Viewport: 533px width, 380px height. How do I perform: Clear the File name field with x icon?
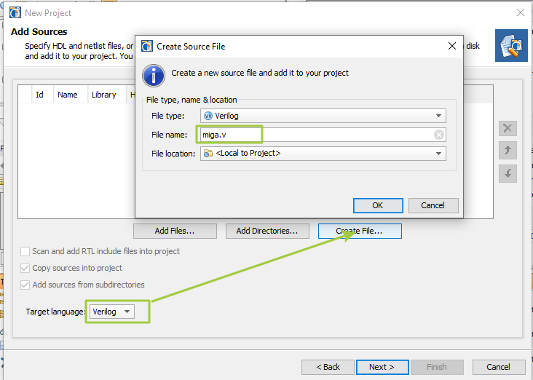(439, 135)
